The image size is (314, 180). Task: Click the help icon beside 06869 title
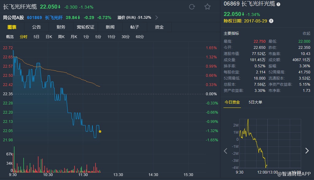[x=278, y=4]
